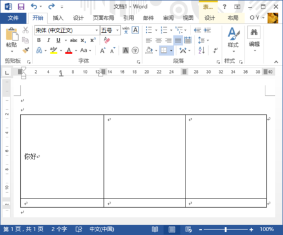Shrink font size with the smaller A
283x235 pixels.
click(113, 50)
